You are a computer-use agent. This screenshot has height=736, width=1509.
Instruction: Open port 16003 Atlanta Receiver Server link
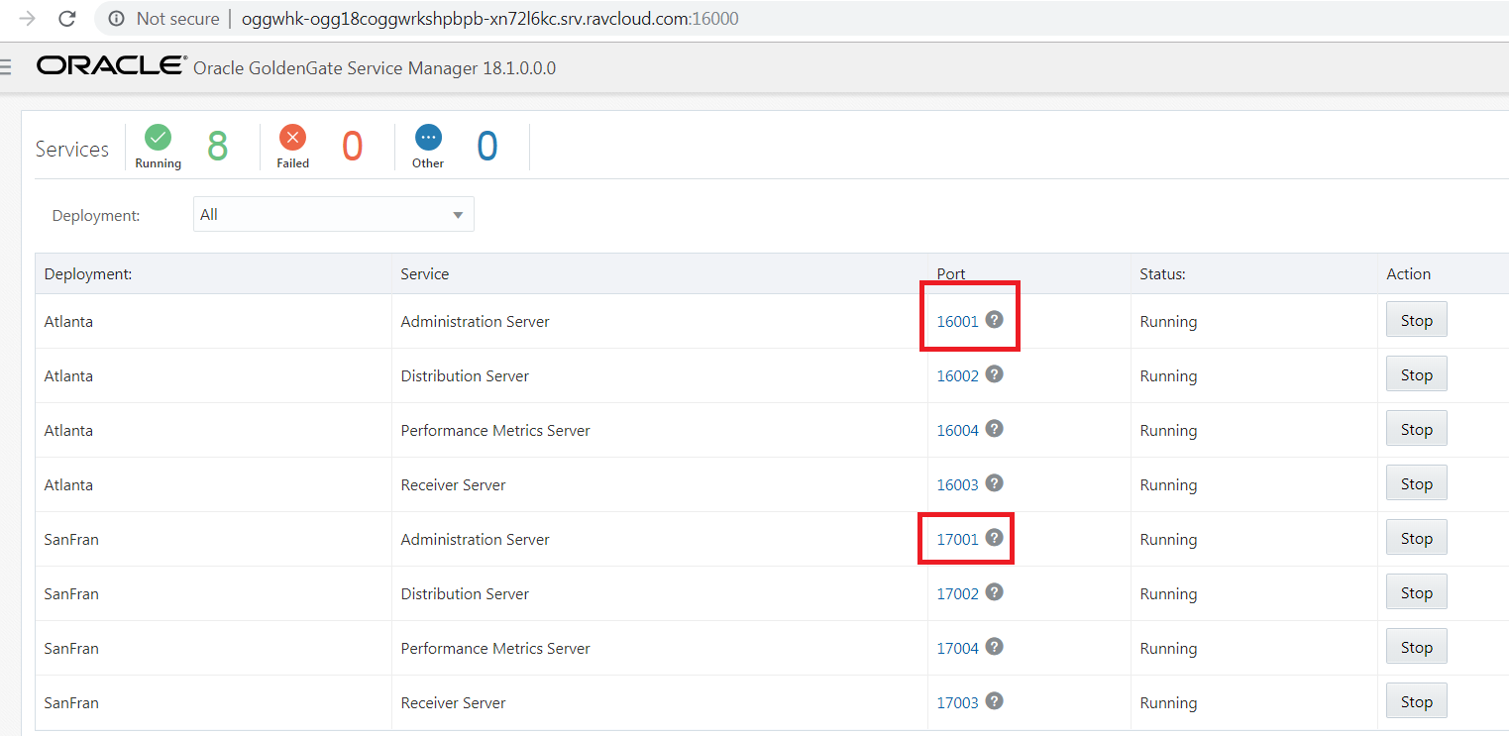point(957,485)
